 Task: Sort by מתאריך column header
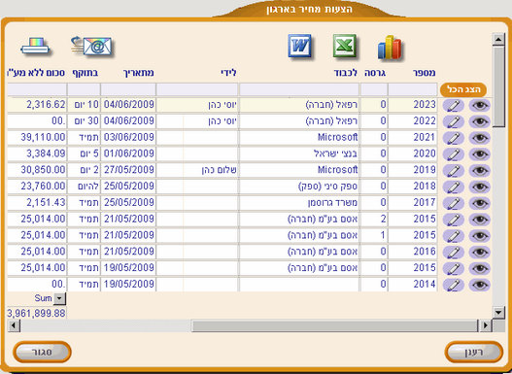tap(139, 73)
